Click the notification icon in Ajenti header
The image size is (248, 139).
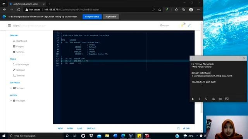pyautogui.click(x=183, y=25)
